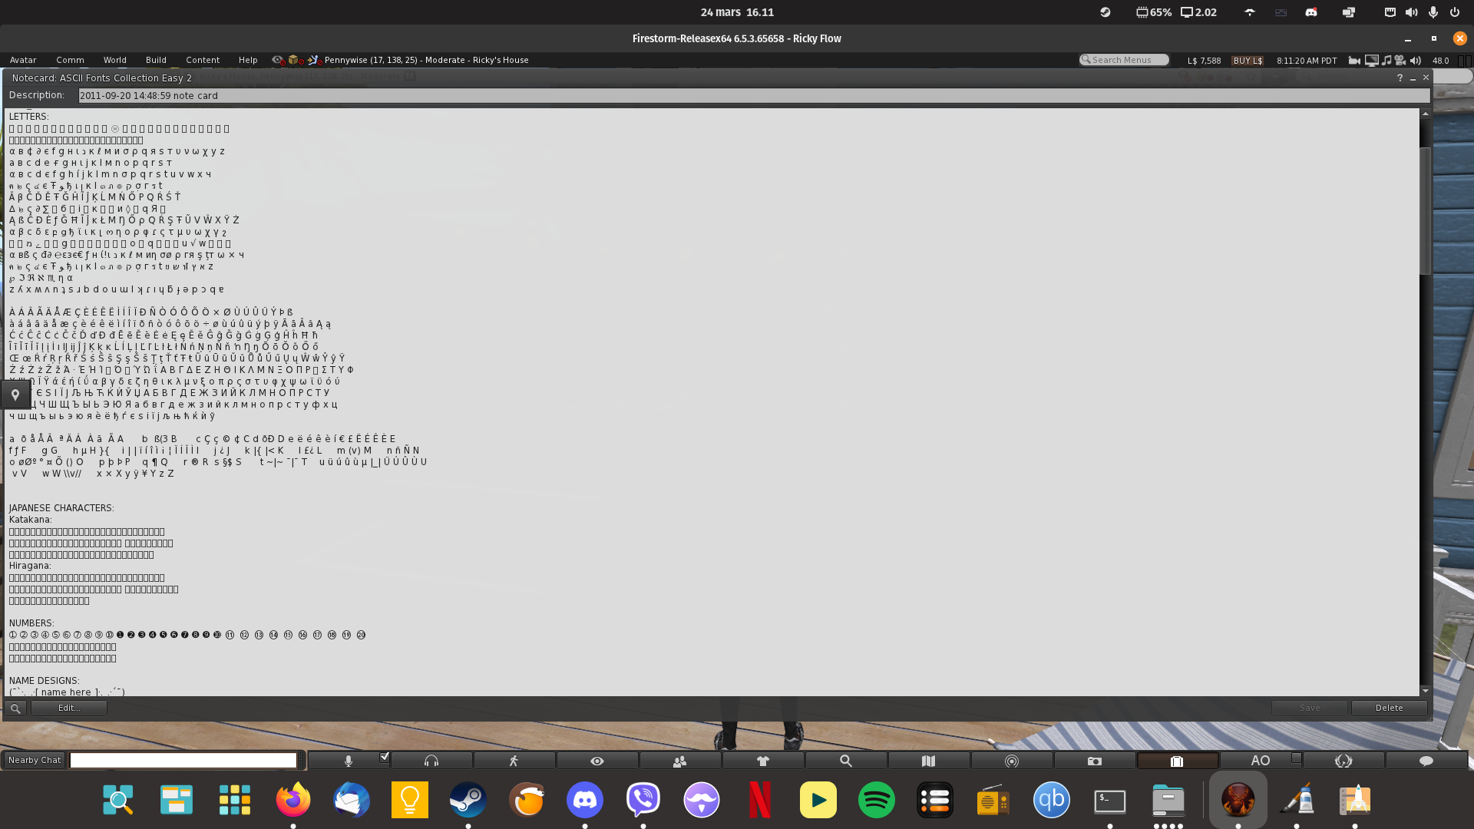This screenshot has height=829, width=1474.
Task: Toggle the notecard location pin
Action: point(16,395)
